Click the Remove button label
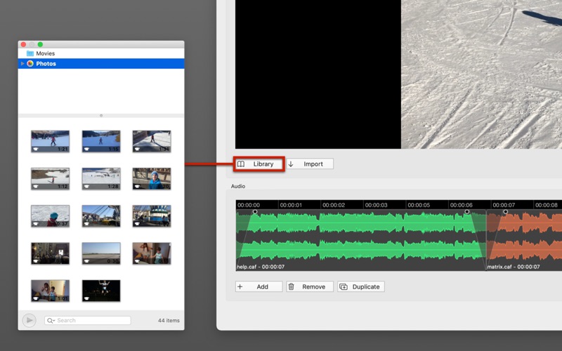562x351 pixels. click(x=313, y=287)
